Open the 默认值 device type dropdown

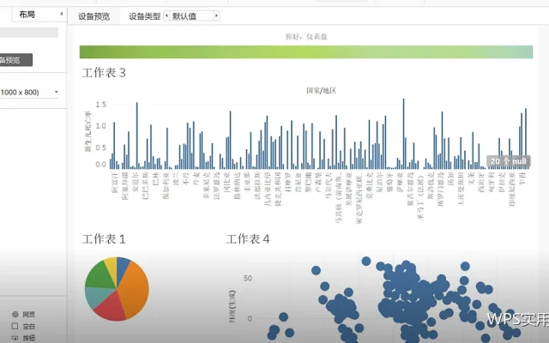[x=191, y=15]
